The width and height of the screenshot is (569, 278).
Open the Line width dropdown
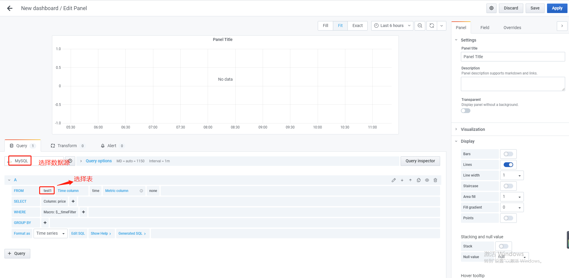tap(512, 175)
